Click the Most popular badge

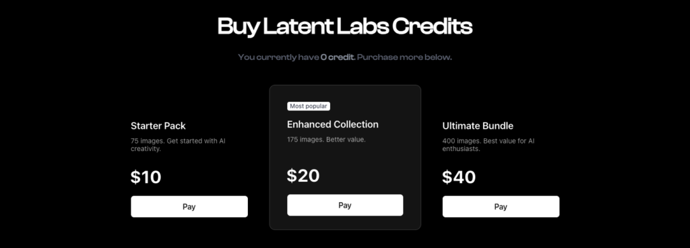309,106
